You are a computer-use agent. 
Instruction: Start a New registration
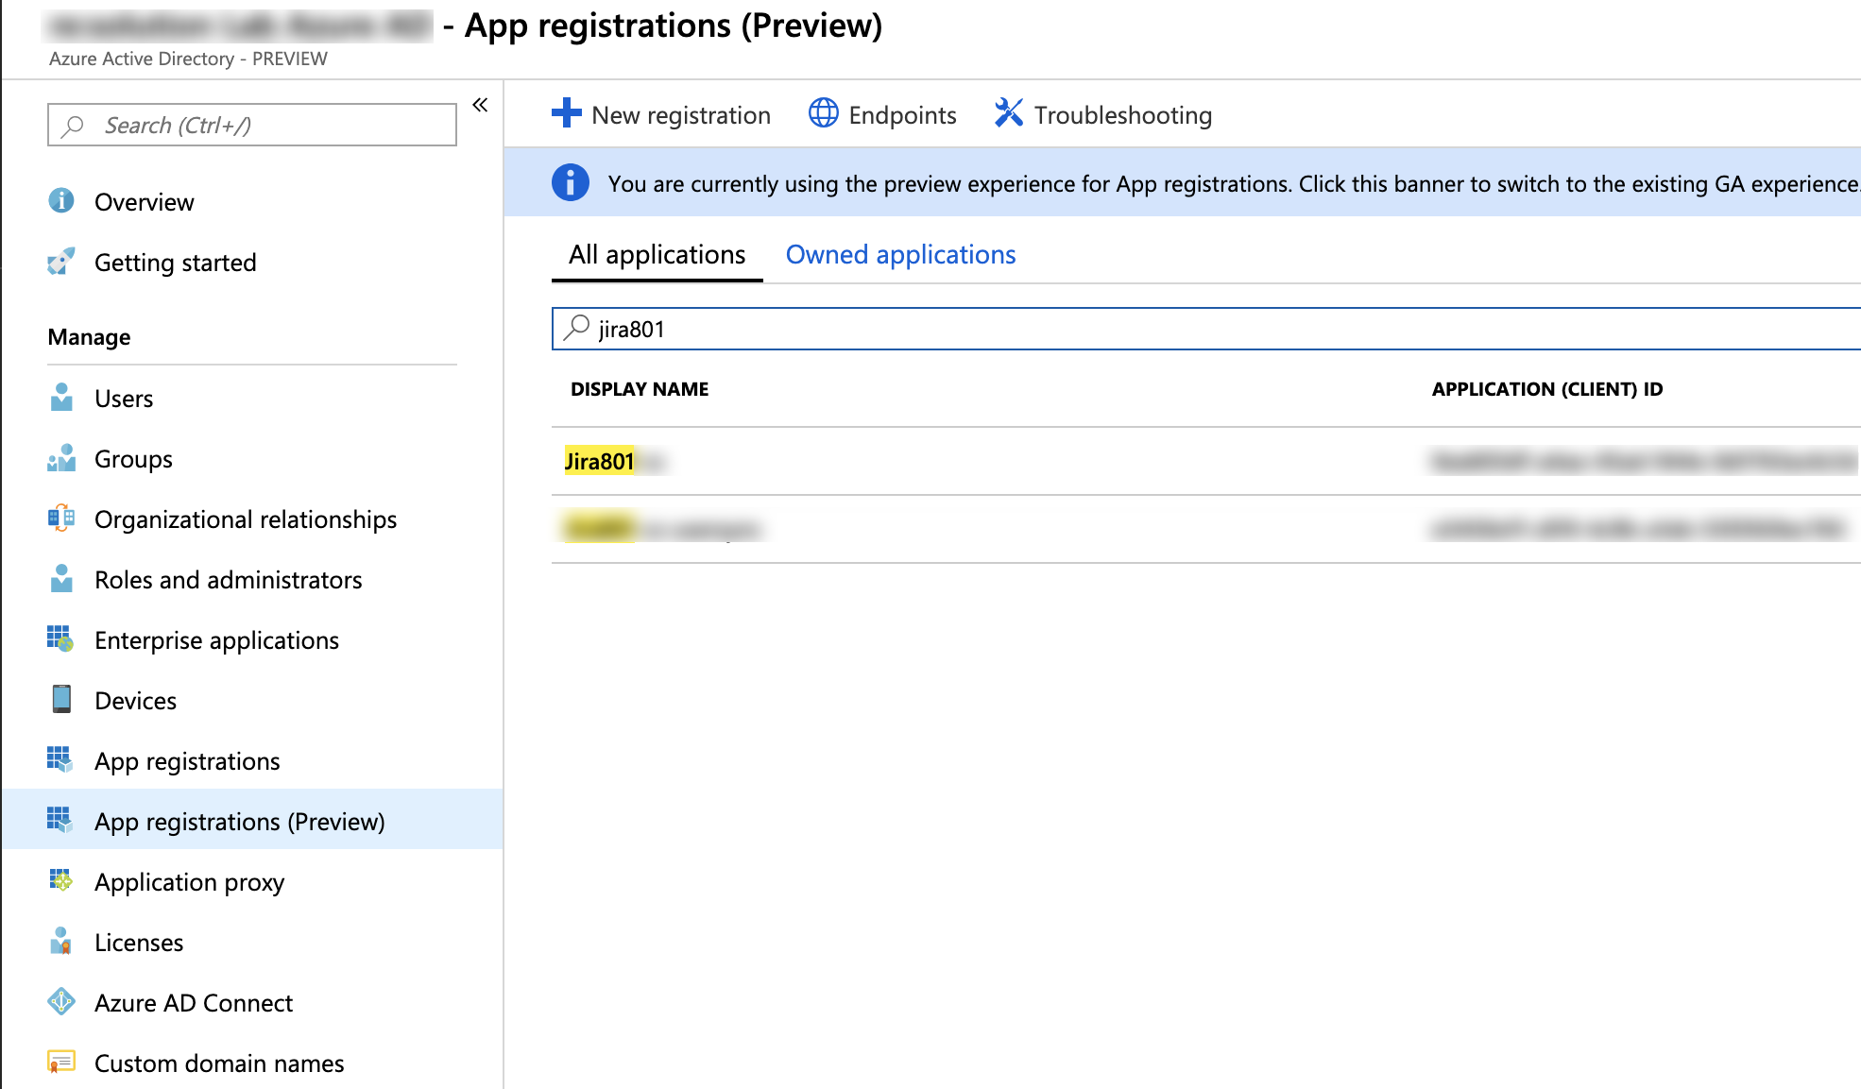pos(661,114)
